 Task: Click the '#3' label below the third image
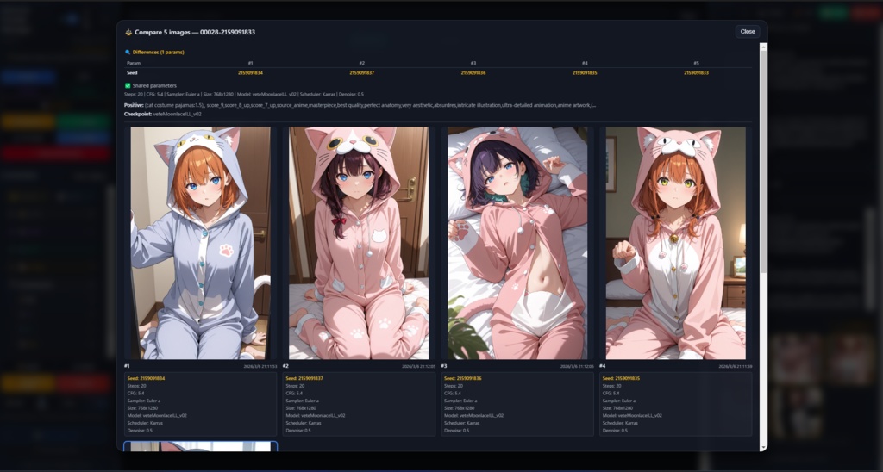444,366
